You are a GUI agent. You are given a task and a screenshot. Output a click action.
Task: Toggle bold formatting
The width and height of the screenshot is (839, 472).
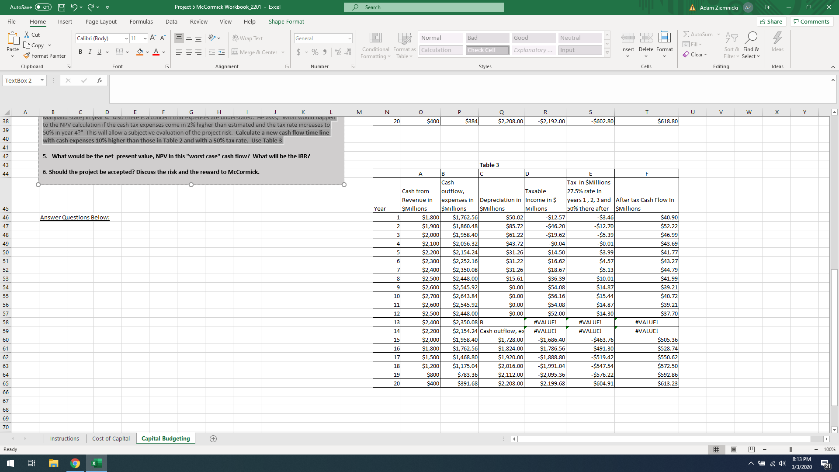pyautogui.click(x=80, y=52)
